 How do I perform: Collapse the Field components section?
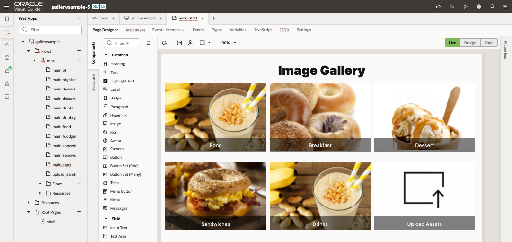coord(106,218)
